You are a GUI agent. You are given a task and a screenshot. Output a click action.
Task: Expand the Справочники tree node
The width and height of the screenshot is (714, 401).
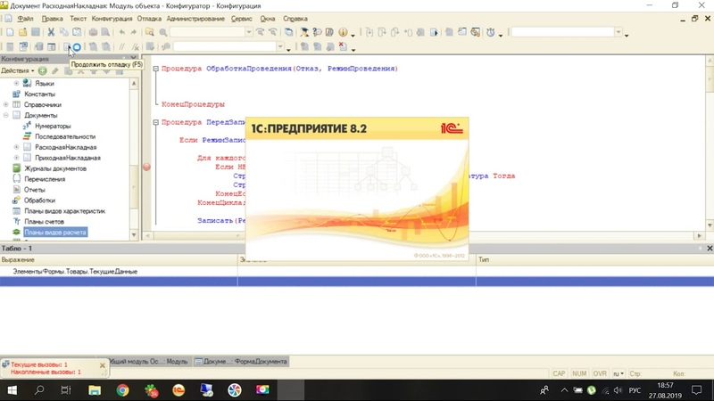(6, 104)
